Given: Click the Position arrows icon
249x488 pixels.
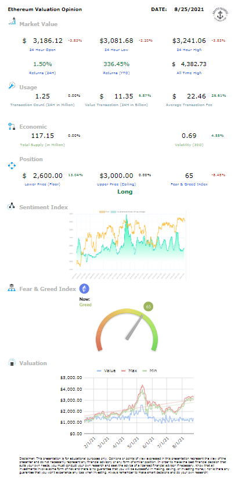Looking at the screenshot, I should (12, 166).
